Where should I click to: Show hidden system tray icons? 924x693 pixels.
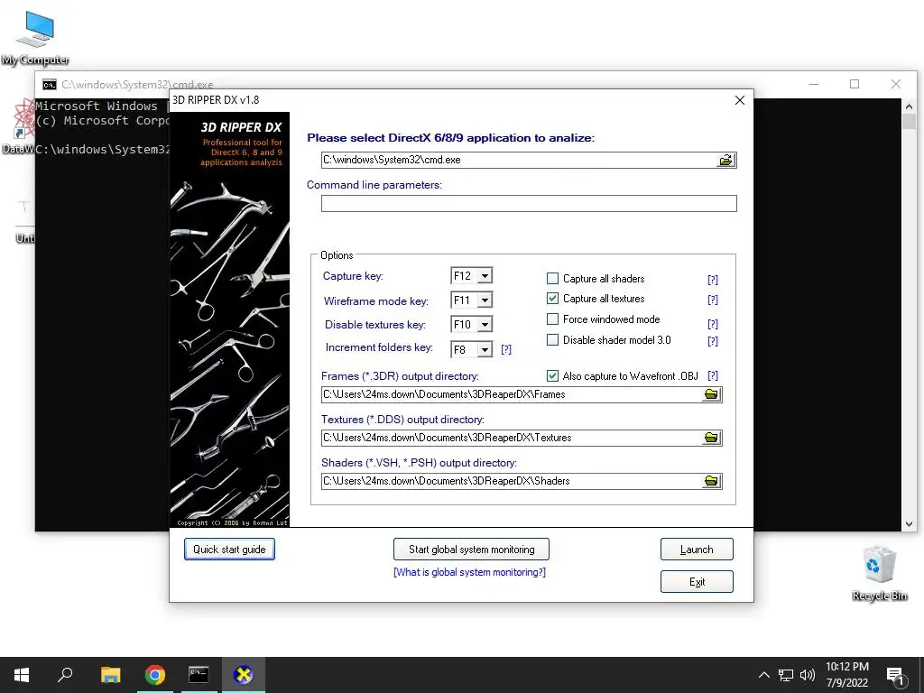(x=763, y=675)
